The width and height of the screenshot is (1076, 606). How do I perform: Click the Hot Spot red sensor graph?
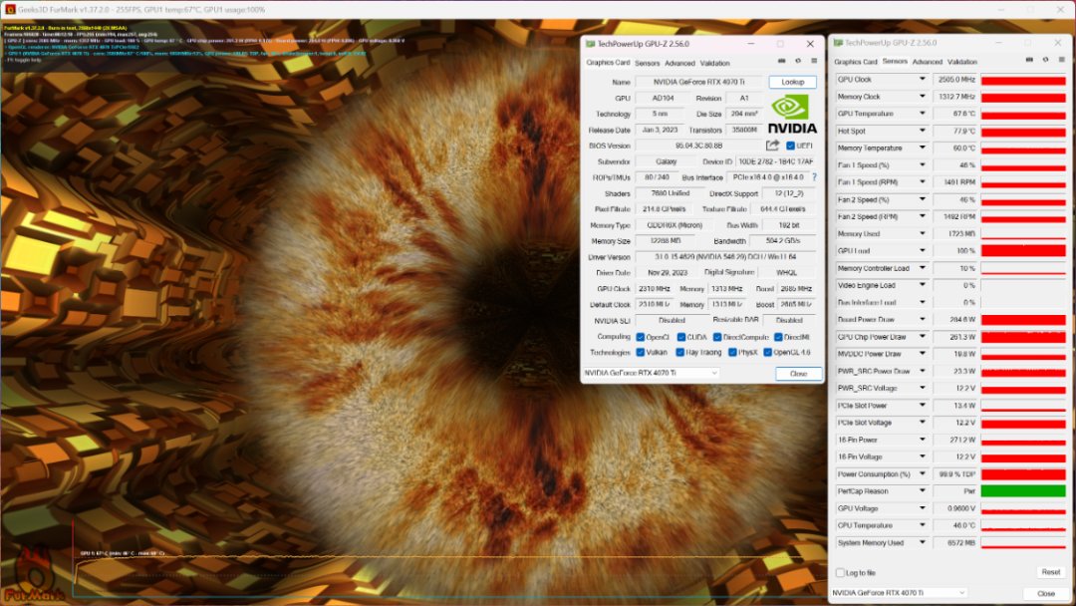click(x=1023, y=132)
